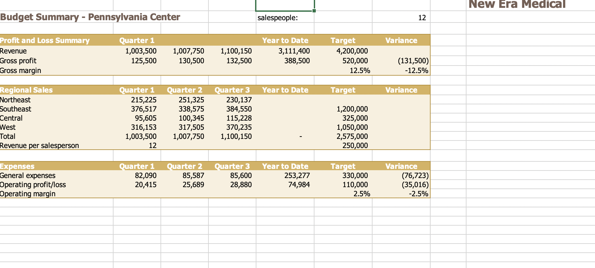The width and height of the screenshot is (595, 268).
Task: Click Gross profit year to date 388,500
Action: click(x=297, y=61)
